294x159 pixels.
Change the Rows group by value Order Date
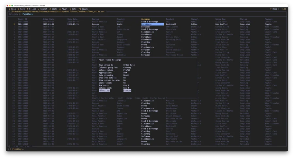click(x=129, y=65)
